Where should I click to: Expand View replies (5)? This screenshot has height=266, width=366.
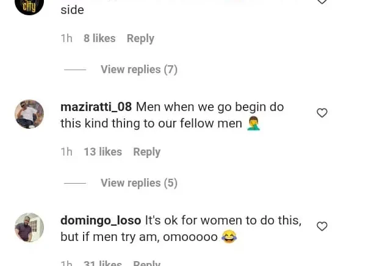point(138,183)
